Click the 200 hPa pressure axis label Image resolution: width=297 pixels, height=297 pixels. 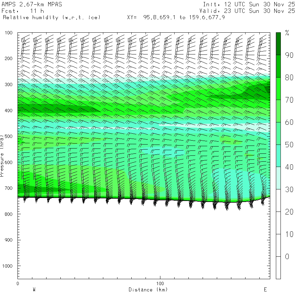9,58
